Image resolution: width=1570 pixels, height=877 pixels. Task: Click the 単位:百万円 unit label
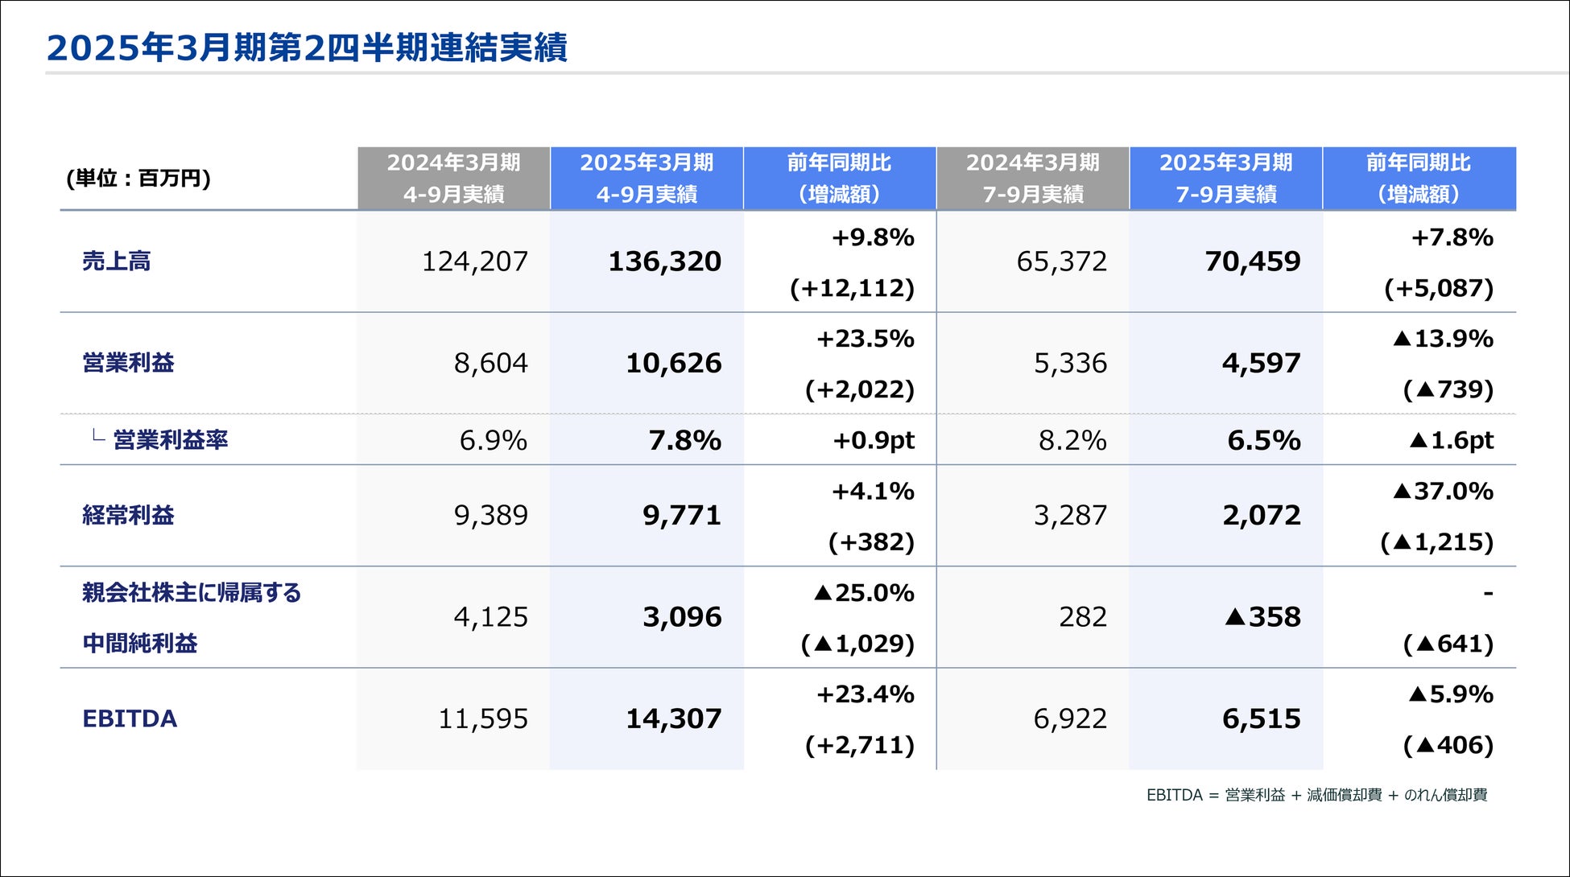point(138,178)
